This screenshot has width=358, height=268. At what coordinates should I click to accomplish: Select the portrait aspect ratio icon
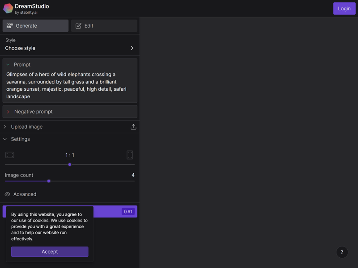coord(130,155)
